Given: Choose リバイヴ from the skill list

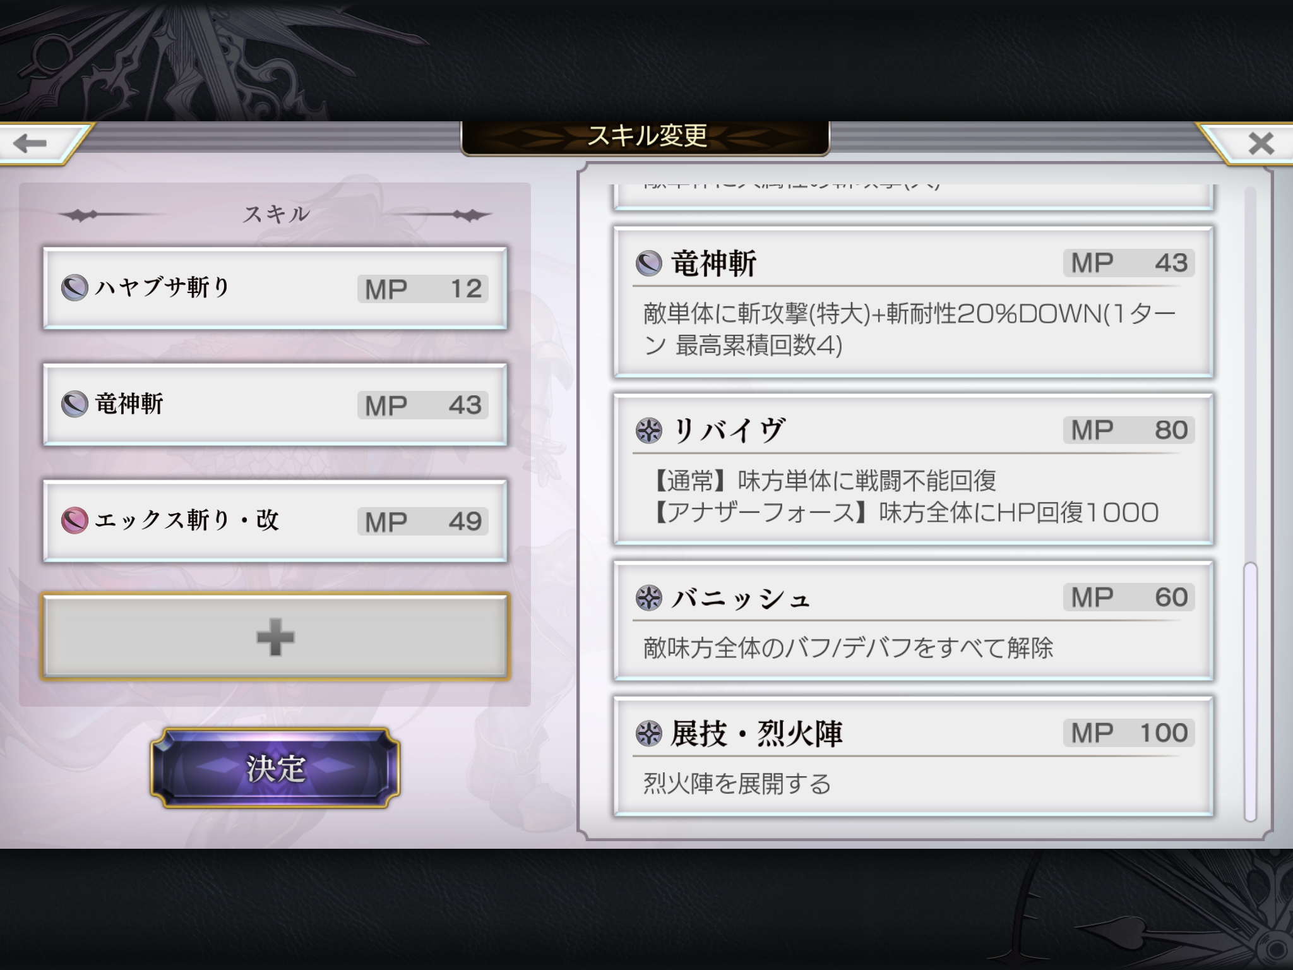Looking at the screenshot, I should point(914,469).
